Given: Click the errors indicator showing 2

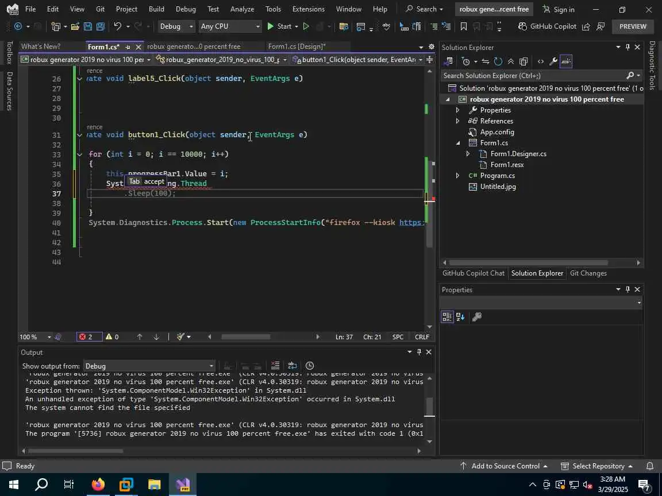Looking at the screenshot, I should tap(90, 337).
